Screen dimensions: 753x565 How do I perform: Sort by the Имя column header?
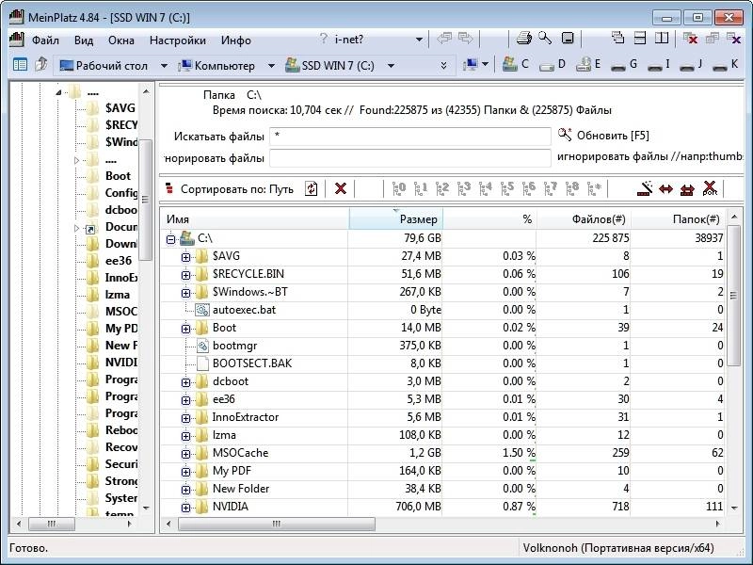coord(254,219)
